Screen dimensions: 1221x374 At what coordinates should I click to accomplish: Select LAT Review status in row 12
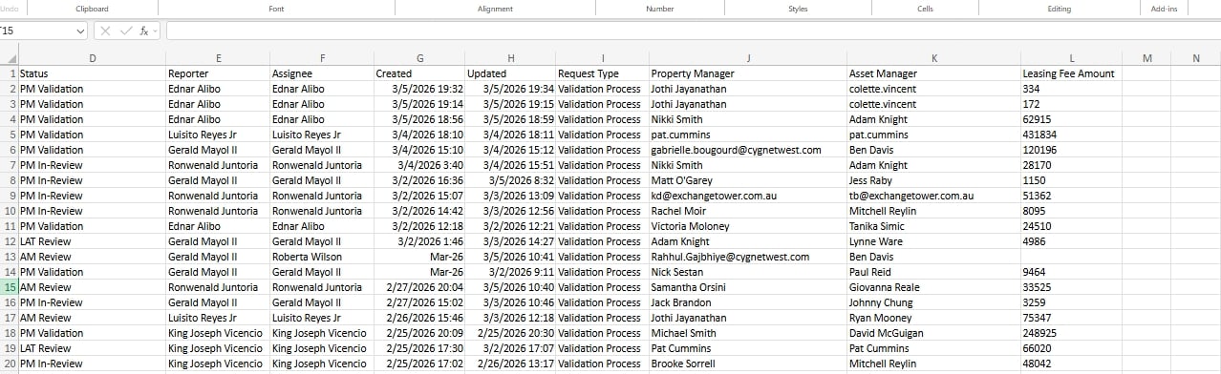coord(92,241)
